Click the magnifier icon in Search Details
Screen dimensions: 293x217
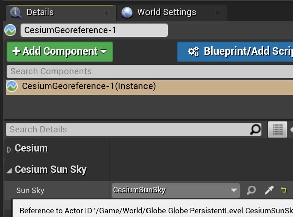(255, 129)
